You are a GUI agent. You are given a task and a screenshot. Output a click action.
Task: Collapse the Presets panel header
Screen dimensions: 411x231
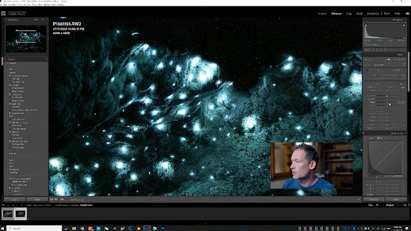click(x=6, y=60)
